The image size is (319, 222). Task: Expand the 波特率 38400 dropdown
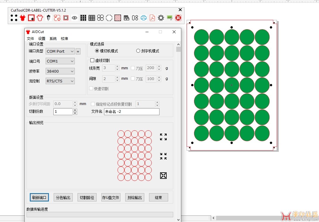click(60, 71)
